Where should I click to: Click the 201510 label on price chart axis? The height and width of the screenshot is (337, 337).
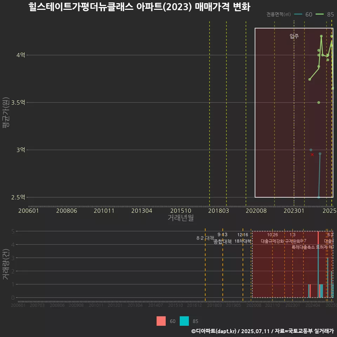pos(181,211)
